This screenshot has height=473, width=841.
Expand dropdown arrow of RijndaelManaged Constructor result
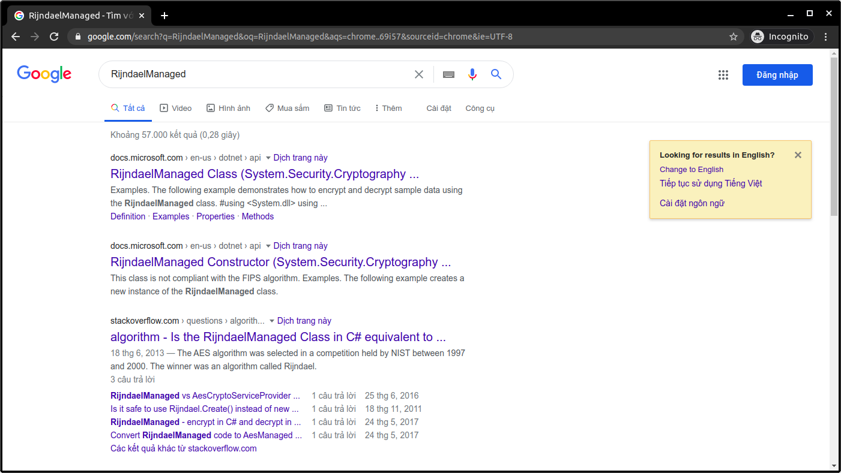(x=268, y=246)
